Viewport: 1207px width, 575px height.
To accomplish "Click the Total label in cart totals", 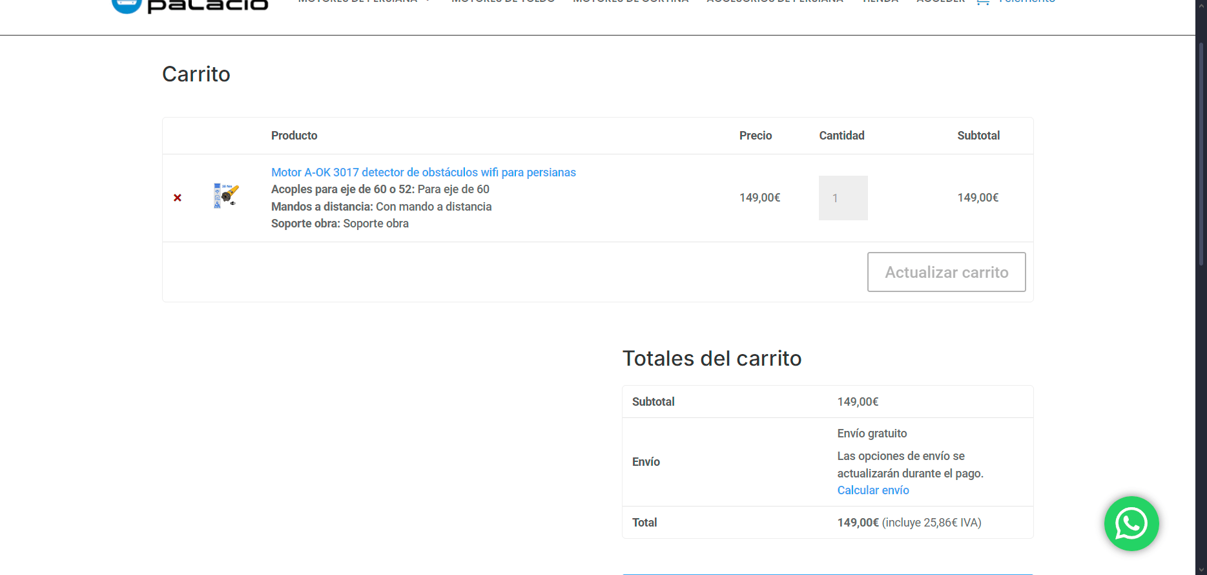I will (x=645, y=523).
